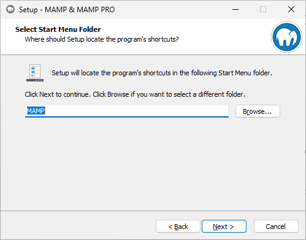Close the MAMP setup window
Viewport: 306px width, 240px height.
[291, 9]
